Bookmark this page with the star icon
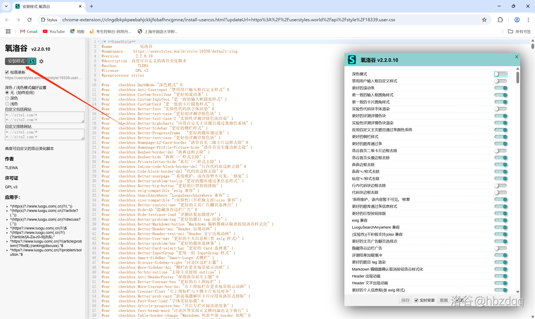Screen dimensions: 535x319 point(484,20)
